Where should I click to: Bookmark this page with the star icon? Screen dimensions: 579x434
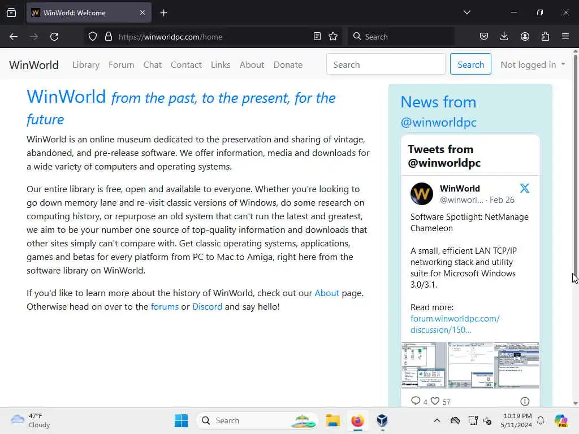click(333, 37)
